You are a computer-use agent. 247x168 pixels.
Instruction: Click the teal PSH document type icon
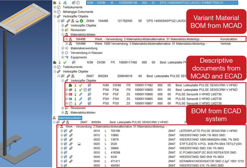click(70, 99)
